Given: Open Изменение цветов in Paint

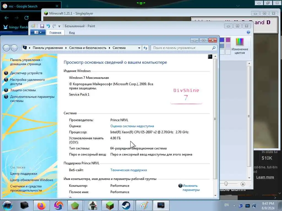Looking at the screenshot, I should (240, 46).
